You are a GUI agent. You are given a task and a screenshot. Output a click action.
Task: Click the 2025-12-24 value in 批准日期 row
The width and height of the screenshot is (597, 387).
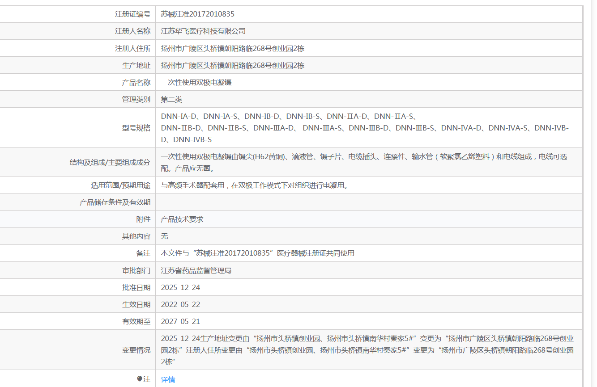[180, 287]
